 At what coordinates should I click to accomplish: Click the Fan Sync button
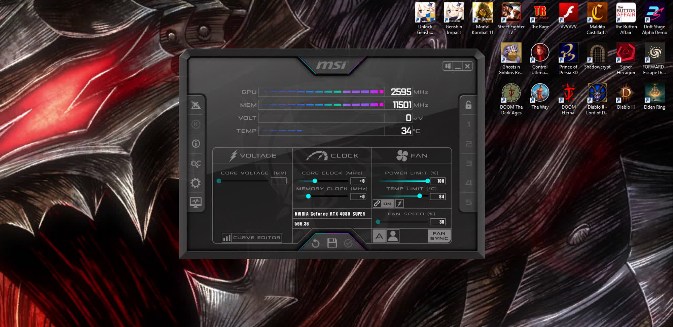point(439,236)
